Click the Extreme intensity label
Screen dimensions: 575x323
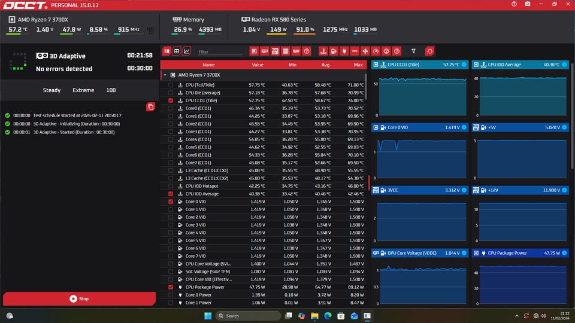click(83, 90)
